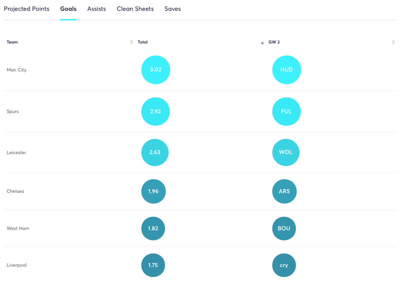This screenshot has height=281, width=400.
Task: Click the FUL fixture bubble
Action: [x=286, y=112]
